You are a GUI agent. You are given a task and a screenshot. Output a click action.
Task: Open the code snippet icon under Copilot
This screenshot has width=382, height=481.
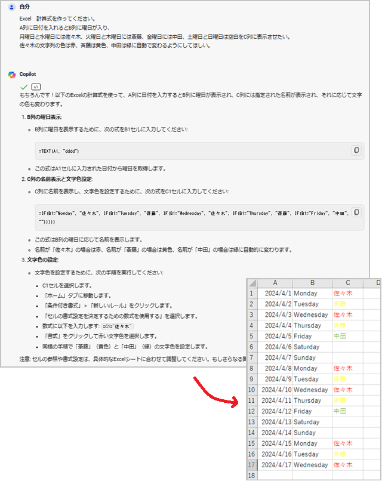tap(36, 87)
